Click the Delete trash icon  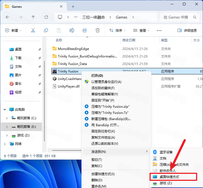[x=98, y=30]
